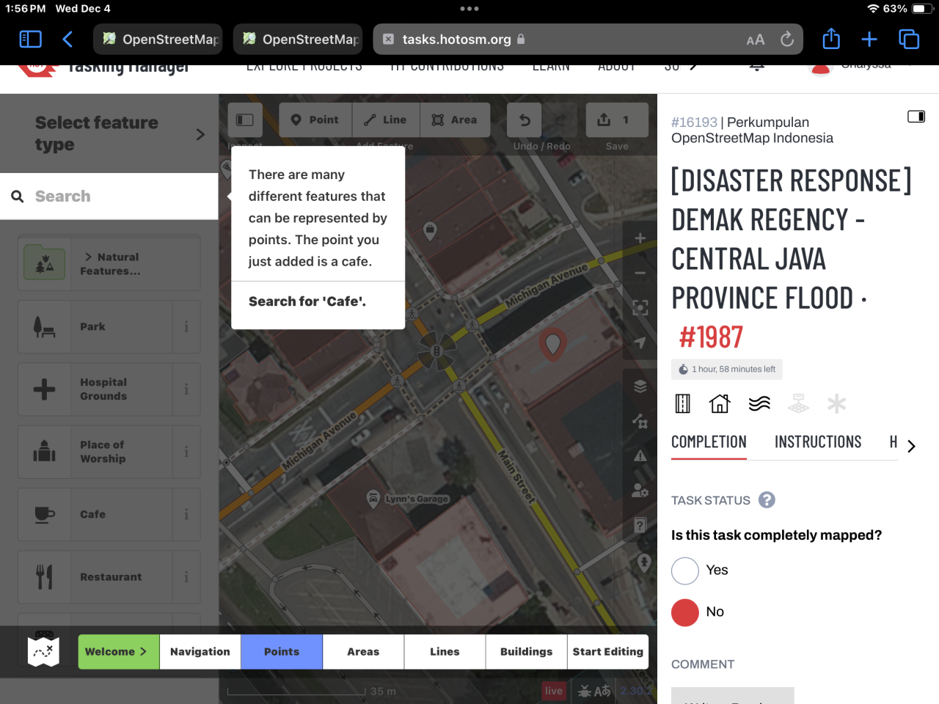The width and height of the screenshot is (939, 704).
Task: Open the Buildings walkthrough chapter
Action: pos(526,652)
